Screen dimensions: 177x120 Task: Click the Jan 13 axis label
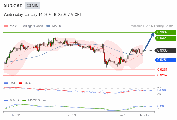71,115
